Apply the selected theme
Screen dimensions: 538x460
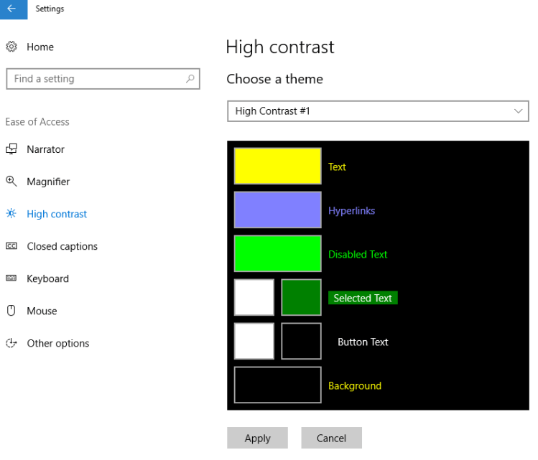(257, 438)
